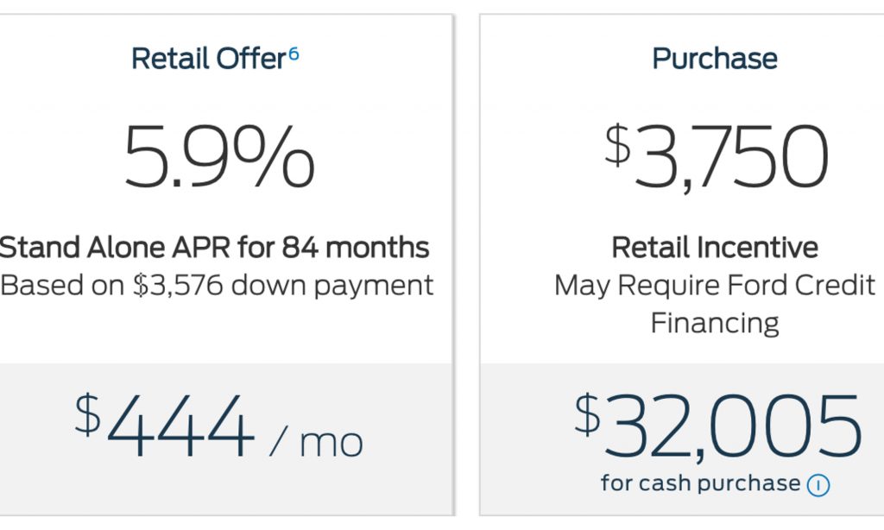
Task: Click the dollar sign before 3,750
Action: tap(617, 143)
